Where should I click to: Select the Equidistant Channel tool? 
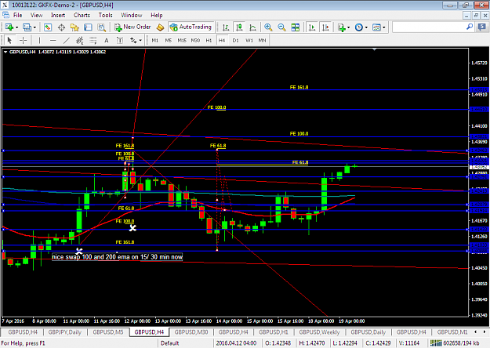point(80,40)
